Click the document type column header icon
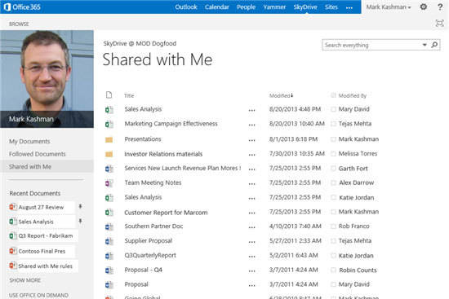The width and height of the screenshot is (449, 299). (x=109, y=95)
